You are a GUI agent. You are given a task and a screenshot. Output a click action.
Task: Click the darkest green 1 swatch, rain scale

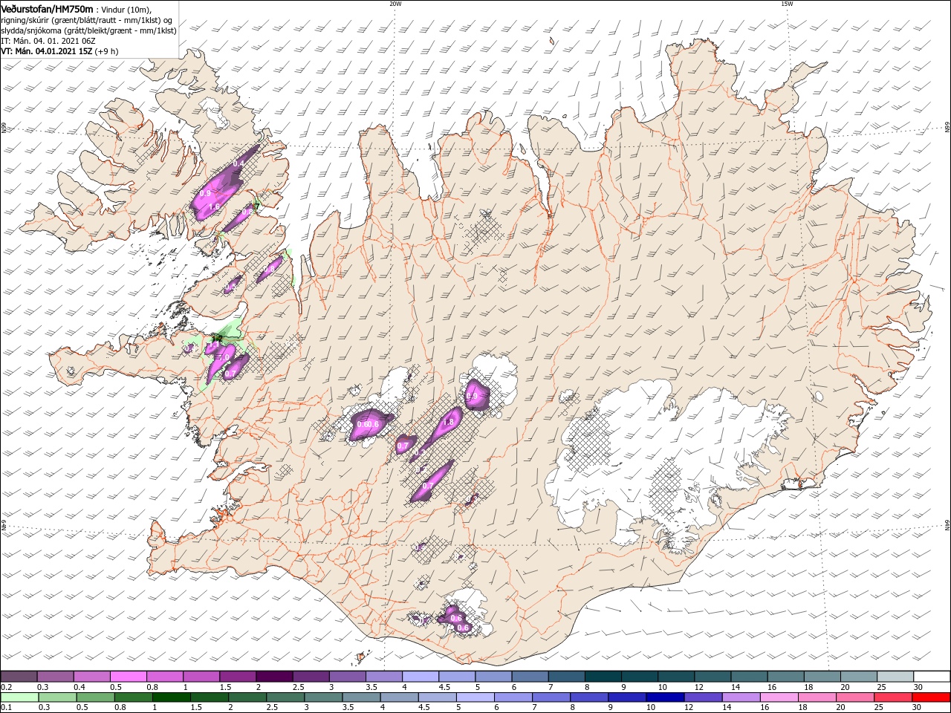pyautogui.click(x=171, y=697)
